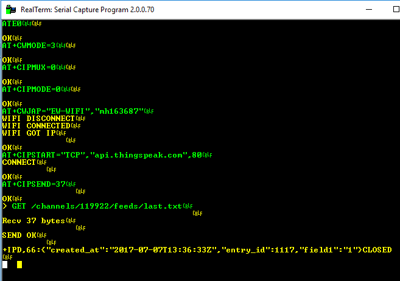Click the yellow cursor block at terminal bottom
The width and height of the screenshot is (400, 281).
tap(19, 265)
